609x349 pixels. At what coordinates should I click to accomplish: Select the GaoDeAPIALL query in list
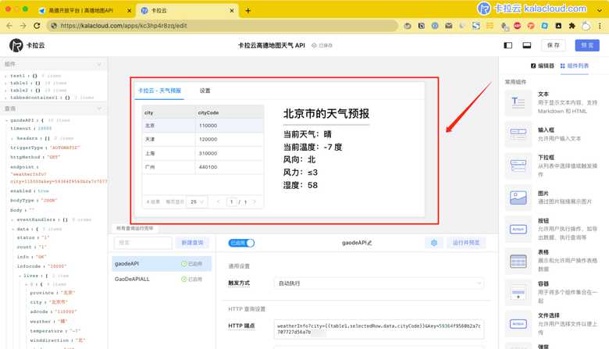tap(162, 280)
